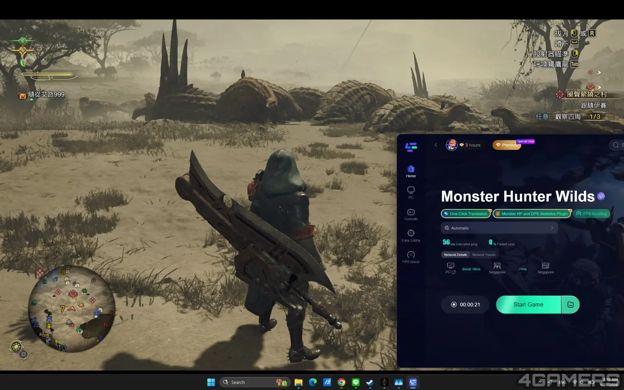Click the in-game quest tracker 觀察四周 1/3
The height and width of the screenshot is (390, 624).
[x=568, y=117]
